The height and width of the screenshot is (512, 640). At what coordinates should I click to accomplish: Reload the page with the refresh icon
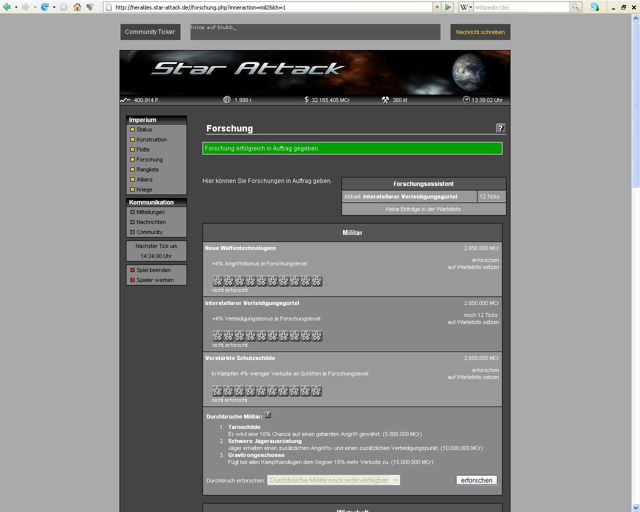[44, 7]
